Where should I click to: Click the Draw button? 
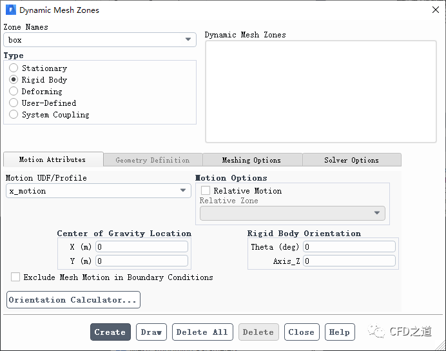tap(151, 332)
